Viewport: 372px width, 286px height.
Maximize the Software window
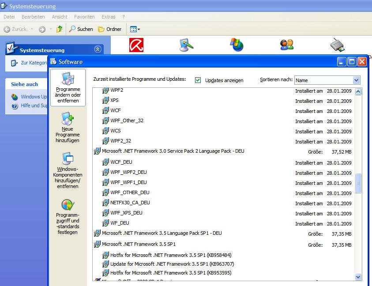coord(352,62)
